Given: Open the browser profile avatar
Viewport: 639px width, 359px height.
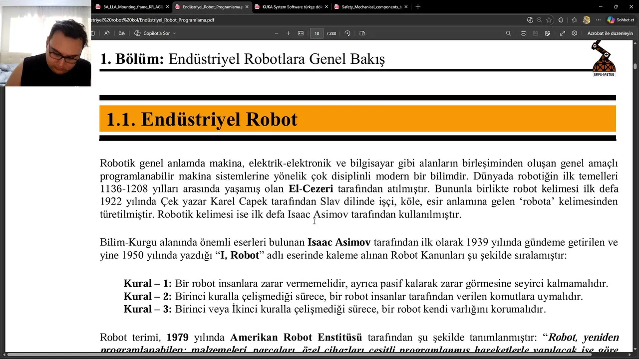Looking at the screenshot, I should click(x=587, y=20).
